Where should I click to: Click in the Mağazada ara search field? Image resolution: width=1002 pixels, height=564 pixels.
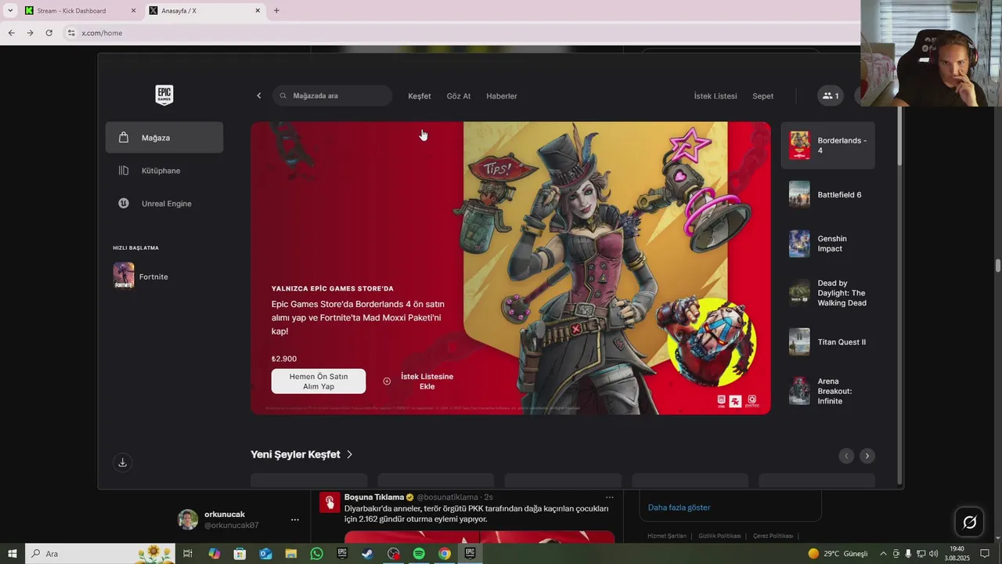[333, 96]
